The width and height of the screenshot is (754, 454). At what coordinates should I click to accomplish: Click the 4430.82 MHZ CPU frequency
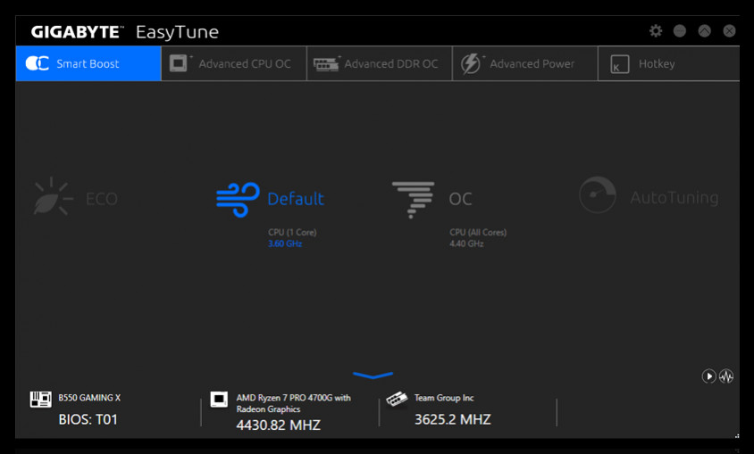(278, 425)
